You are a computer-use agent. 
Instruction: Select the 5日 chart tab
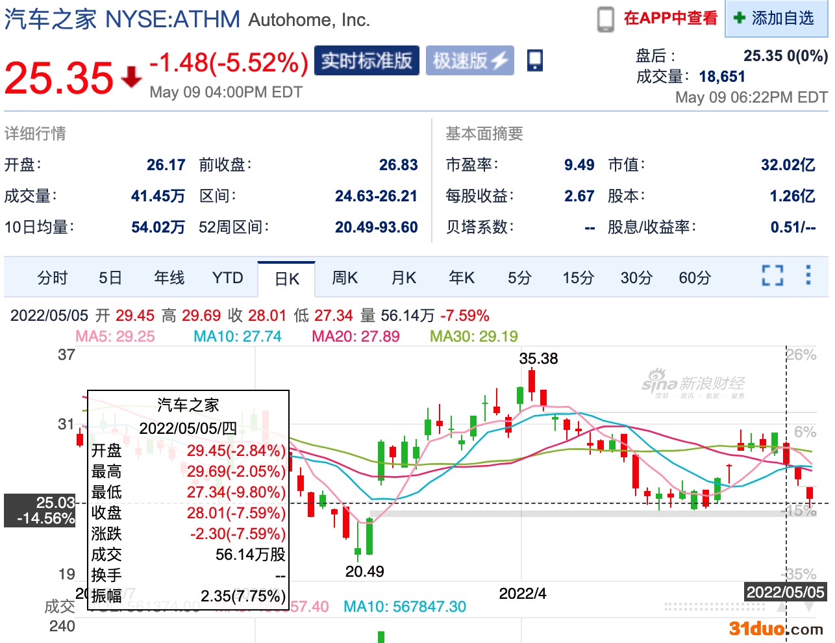(x=110, y=278)
